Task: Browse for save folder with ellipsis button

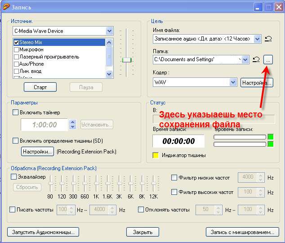Action: [x=268, y=59]
